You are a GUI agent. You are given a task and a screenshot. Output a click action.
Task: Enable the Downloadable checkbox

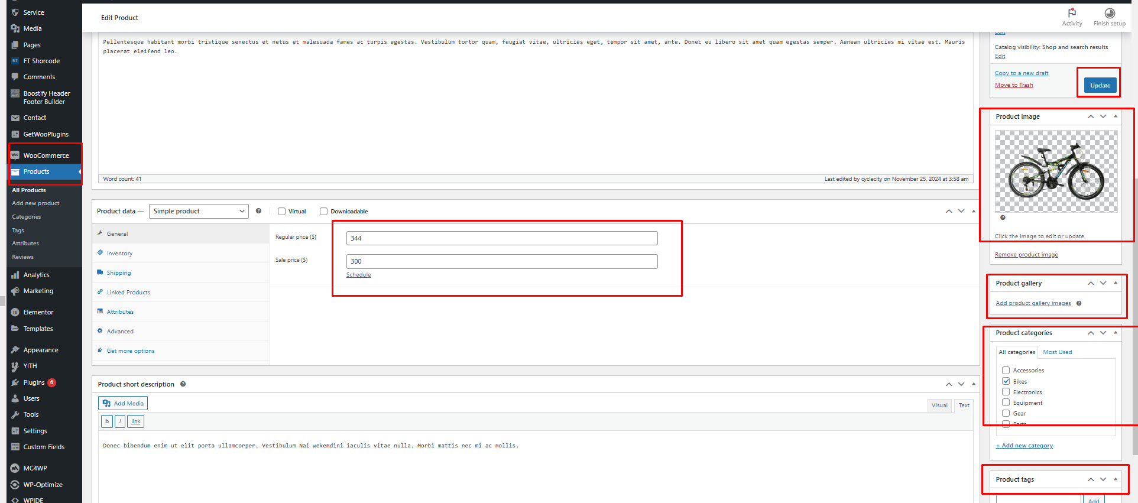pos(323,211)
